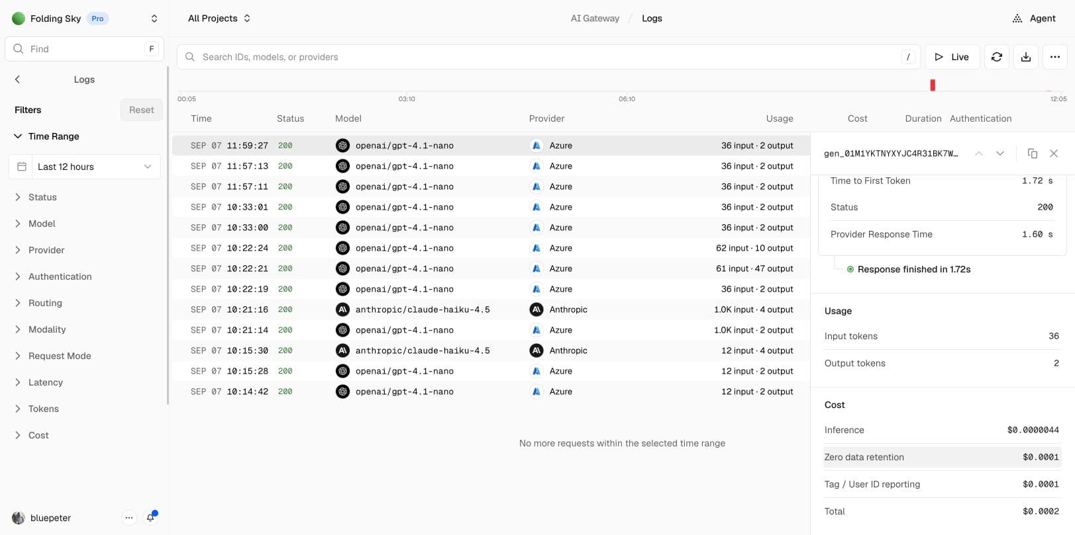Expand the Model filter
This screenshot has width=1075, height=535.
(x=35, y=224)
